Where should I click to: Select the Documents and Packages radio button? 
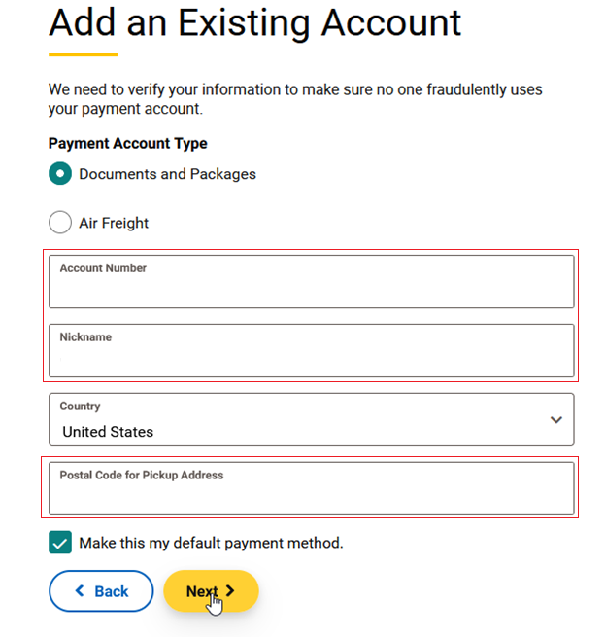click(x=60, y=174)
